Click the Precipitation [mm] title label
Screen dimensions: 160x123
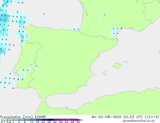point(16,117)
